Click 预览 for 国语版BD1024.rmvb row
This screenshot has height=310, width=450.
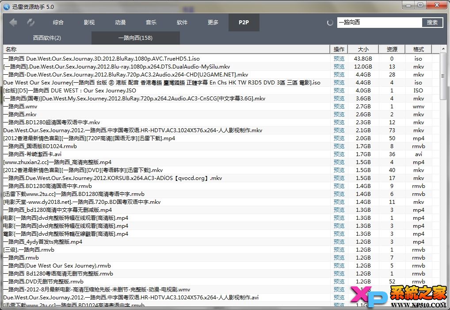coord(339,146)
